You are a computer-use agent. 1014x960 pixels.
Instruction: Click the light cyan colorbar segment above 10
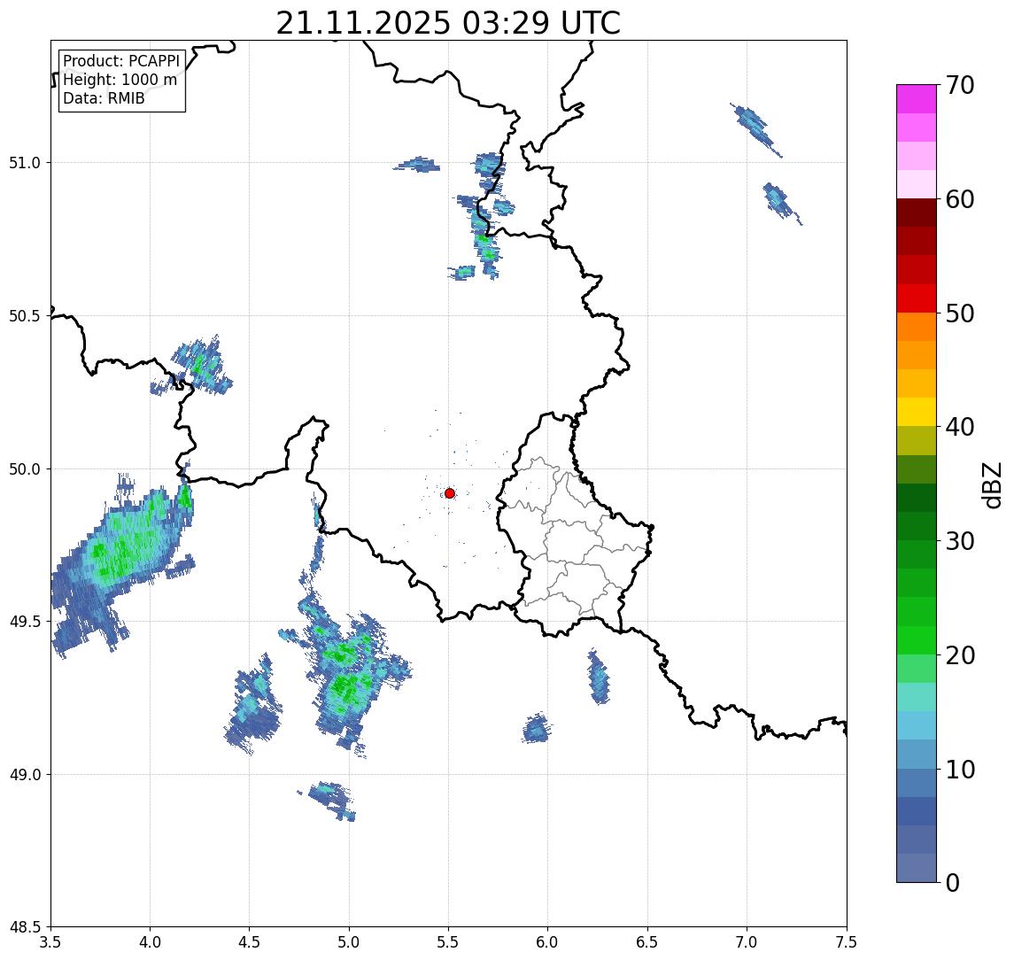[x=917, y=726]
